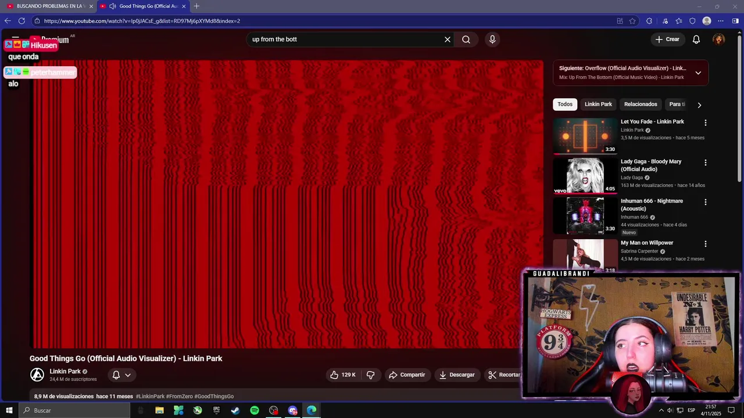Open browser settings three-dots menu
Viewport: 744px width, 418px height.
[x=721, y=21]
